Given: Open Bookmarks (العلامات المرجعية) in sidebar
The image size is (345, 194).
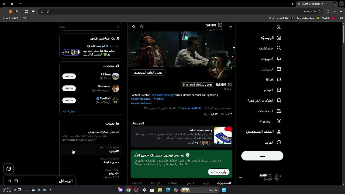Looking at the screenshot, I should point(264,101).
